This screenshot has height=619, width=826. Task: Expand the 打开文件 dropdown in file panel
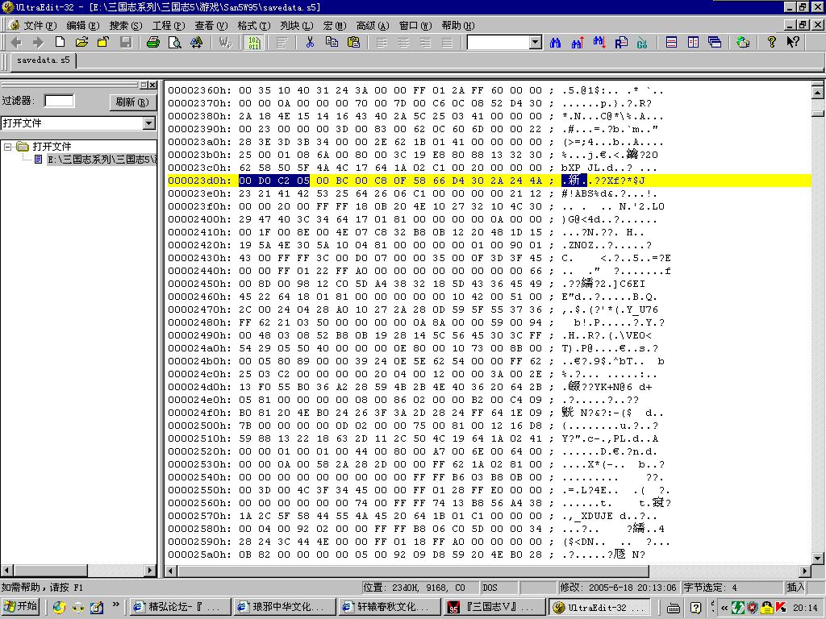pyautogui.click(x=149, y=123)
